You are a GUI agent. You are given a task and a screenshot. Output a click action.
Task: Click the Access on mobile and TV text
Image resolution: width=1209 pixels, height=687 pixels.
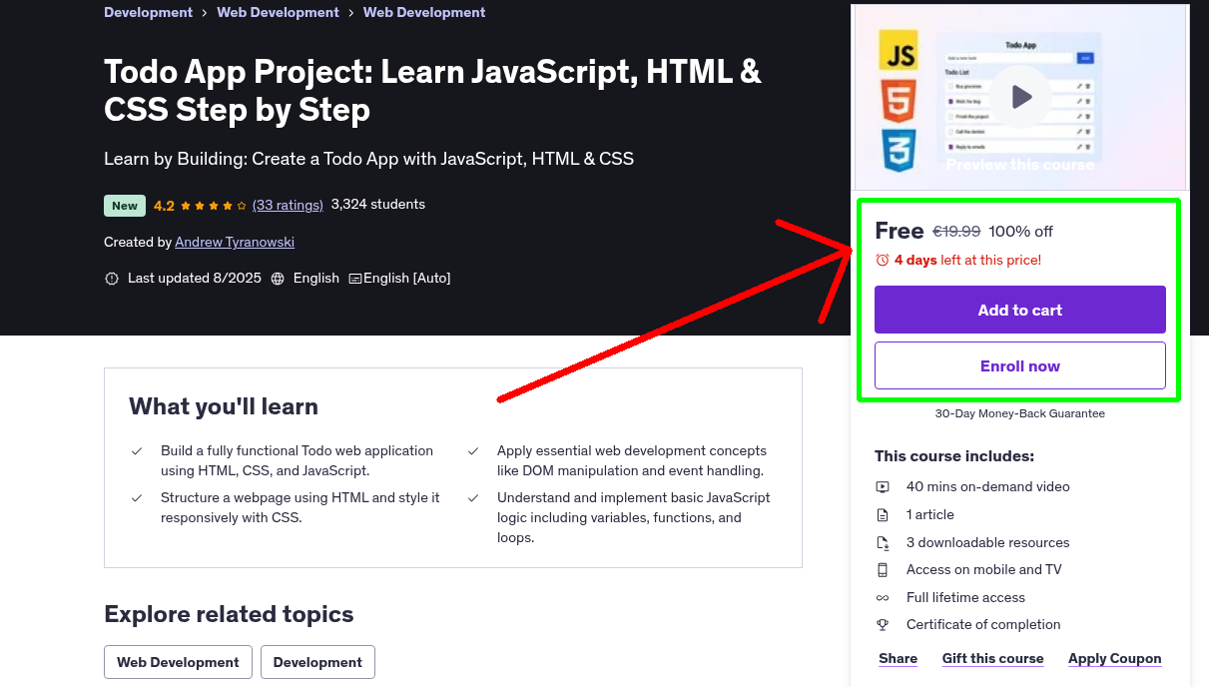[x=984, y=570]
